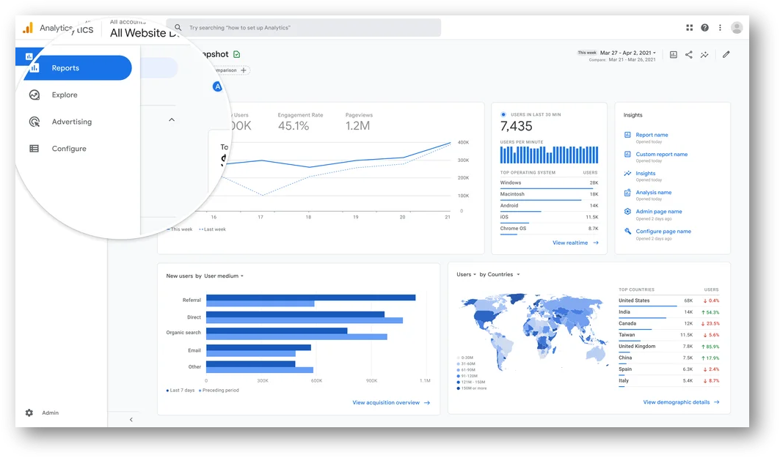Select Reports in the navigation menu

point(65,67)
